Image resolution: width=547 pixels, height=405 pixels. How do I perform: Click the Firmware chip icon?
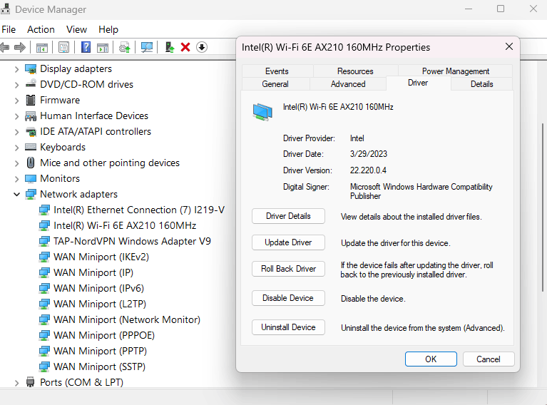[31, 100]
